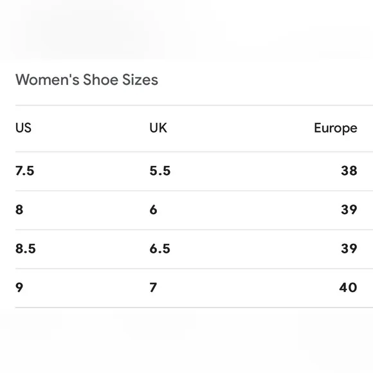This screenshot has height=373, width=373.
Task: Select the UK column header
Action: (x=158, y=128)
